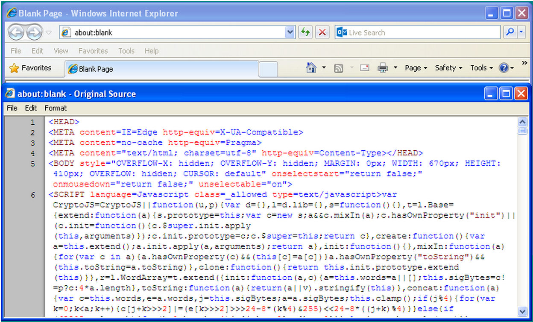
Task: Open Read Mail envelope icon
Action: click(x=364, y=68)
